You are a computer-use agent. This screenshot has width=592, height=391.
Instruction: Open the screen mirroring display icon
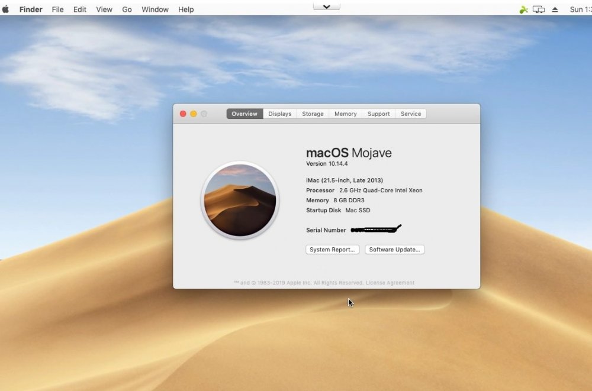pyautogui.click(x=539, y=9)
